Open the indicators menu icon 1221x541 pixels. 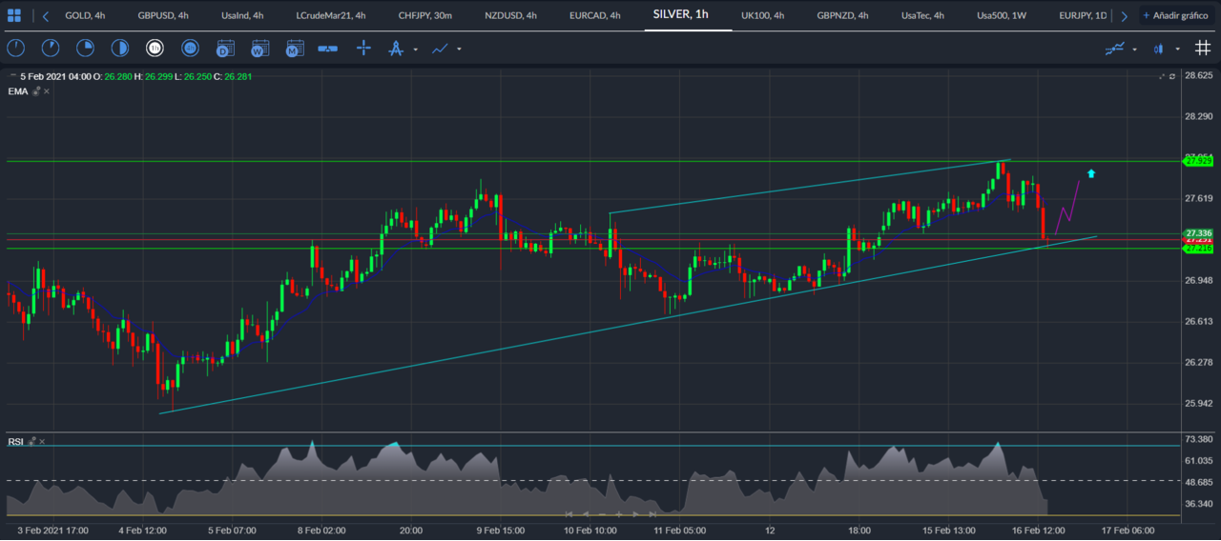click(1114, 49)
